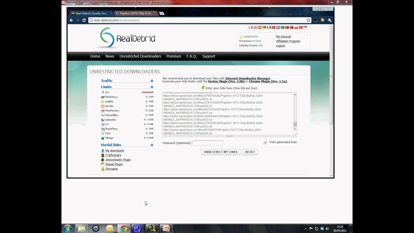Open the Trafficshare link
This screenshot has width=414, height=233.
[x=113, y=155]
